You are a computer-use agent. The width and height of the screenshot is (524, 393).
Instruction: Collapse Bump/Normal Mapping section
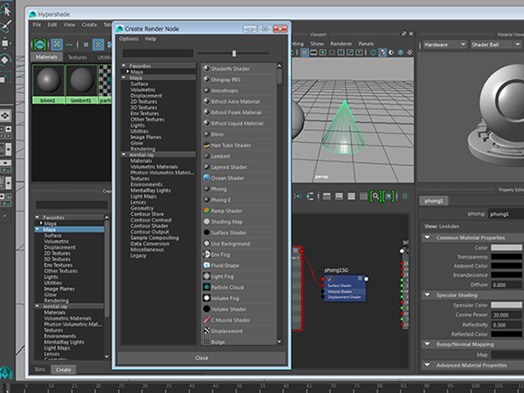pyautogui.click(x=427, y=344)
